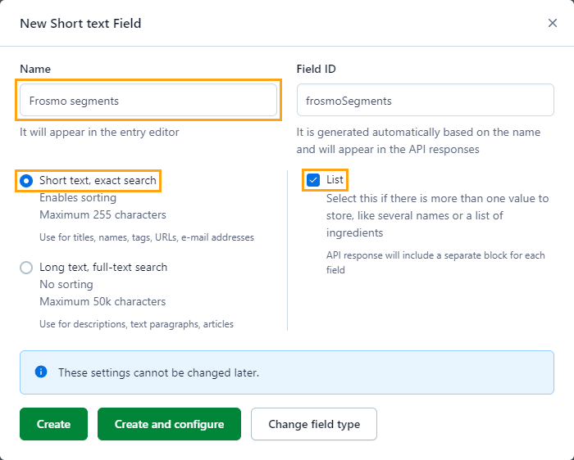Click the 'These settings cannot be changed later' notice
The width and height of the screenshot is (574, 460).
point(158,372)
